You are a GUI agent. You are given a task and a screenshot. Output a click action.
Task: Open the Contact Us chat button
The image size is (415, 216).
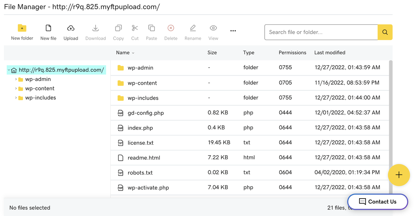coord(378,202)
